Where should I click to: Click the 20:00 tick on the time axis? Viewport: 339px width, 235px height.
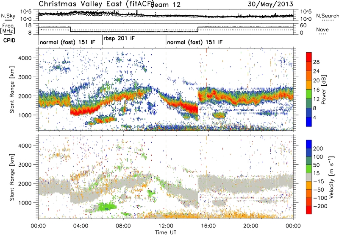(251, 226)
